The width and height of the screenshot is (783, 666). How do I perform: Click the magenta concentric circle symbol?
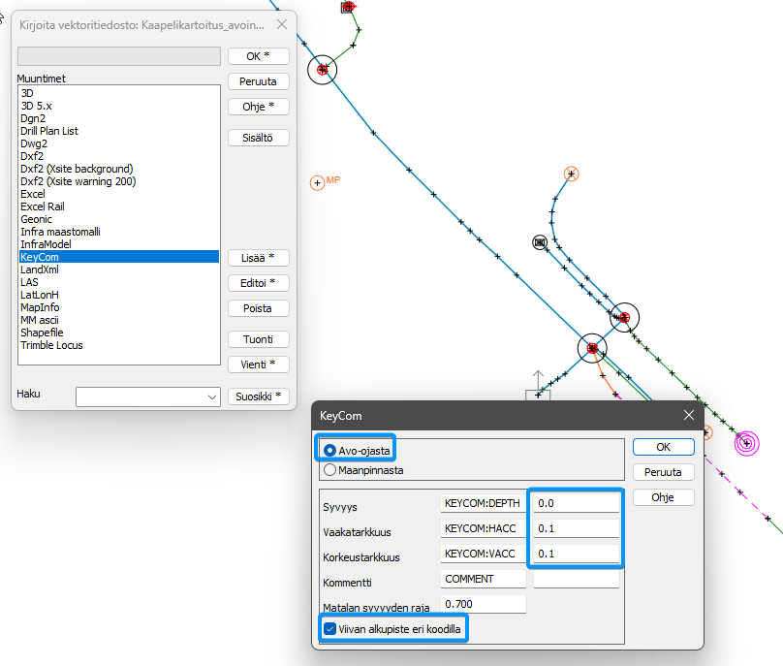pyautogui.click(x=745, y=443)
